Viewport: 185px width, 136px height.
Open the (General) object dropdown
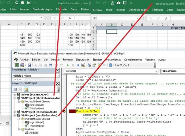point(156,71)
